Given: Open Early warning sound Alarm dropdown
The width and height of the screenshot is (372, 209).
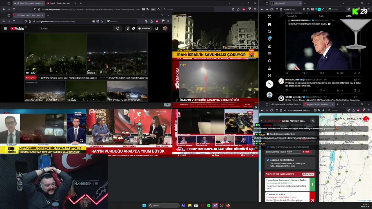Looking at the screenshot, I should 294,152.
